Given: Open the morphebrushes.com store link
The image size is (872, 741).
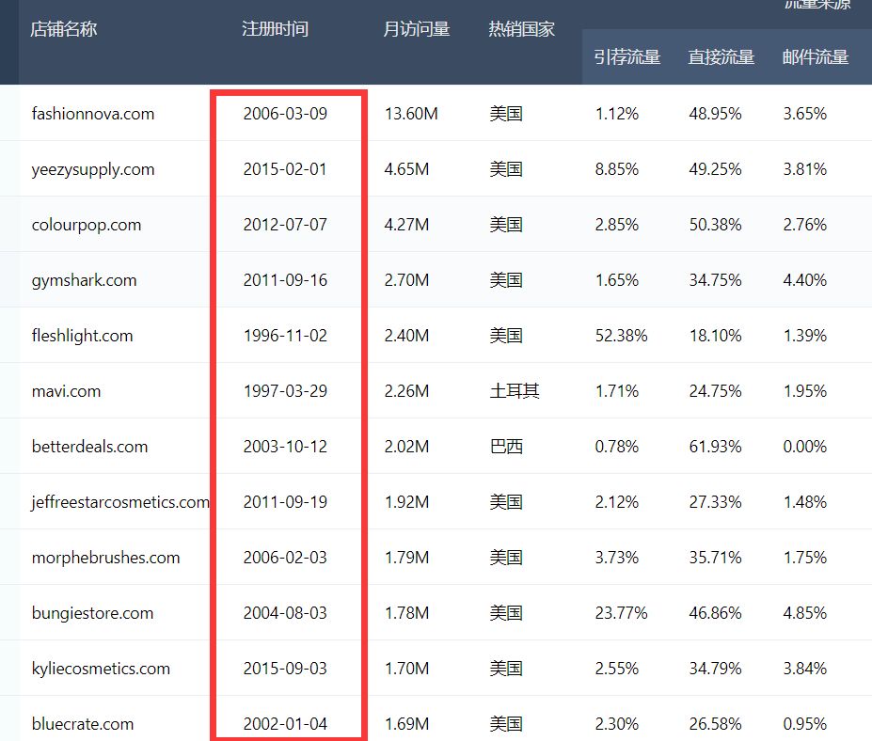Looking at the screenshot, I should point(105,558).
